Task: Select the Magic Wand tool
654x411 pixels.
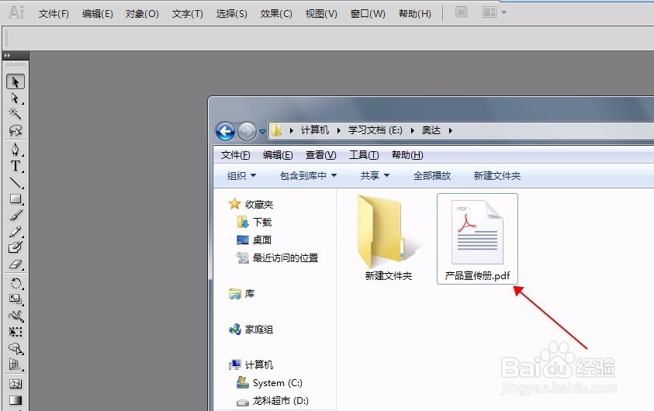Action: click(x=16, y=113)
